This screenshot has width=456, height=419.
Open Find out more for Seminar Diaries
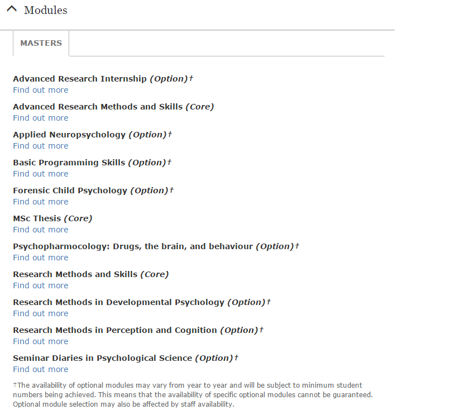pos(41,369)
